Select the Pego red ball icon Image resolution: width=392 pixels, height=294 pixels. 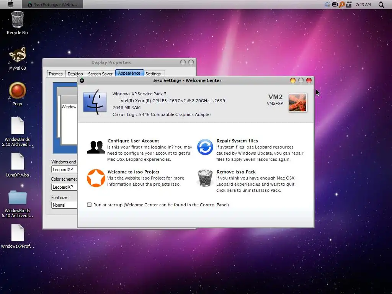(x=18, y=90)
